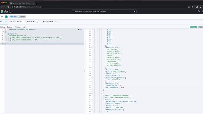This screenshot has height=114, width=203.
Task: Click the GET responses-answers/_eql/search line
Action: coord(20,30)
